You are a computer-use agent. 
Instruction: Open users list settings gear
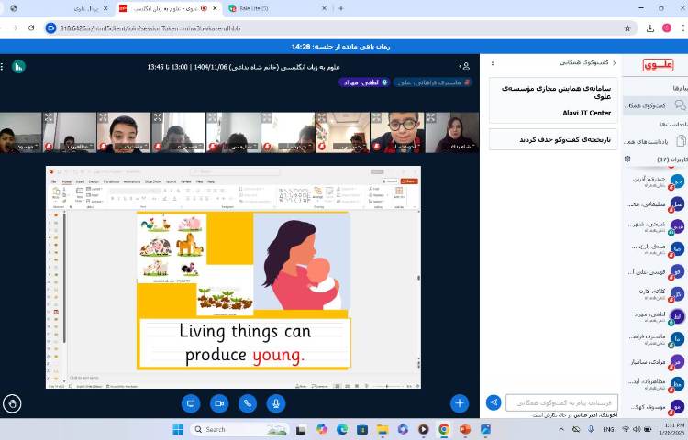coord(627,159)
